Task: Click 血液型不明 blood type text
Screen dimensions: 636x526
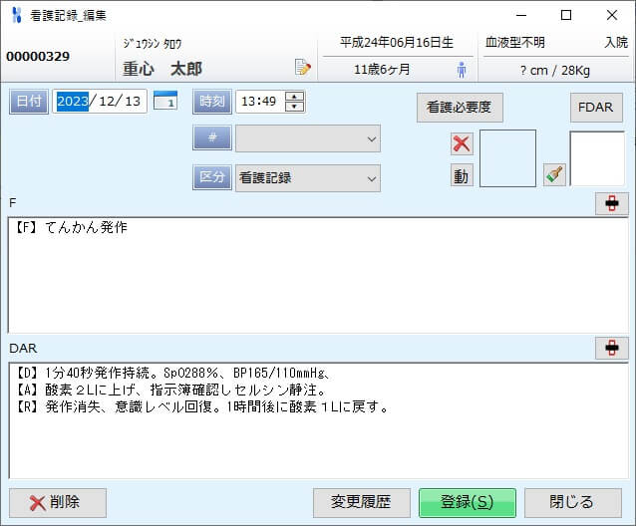Action: [x=514, y=42]
